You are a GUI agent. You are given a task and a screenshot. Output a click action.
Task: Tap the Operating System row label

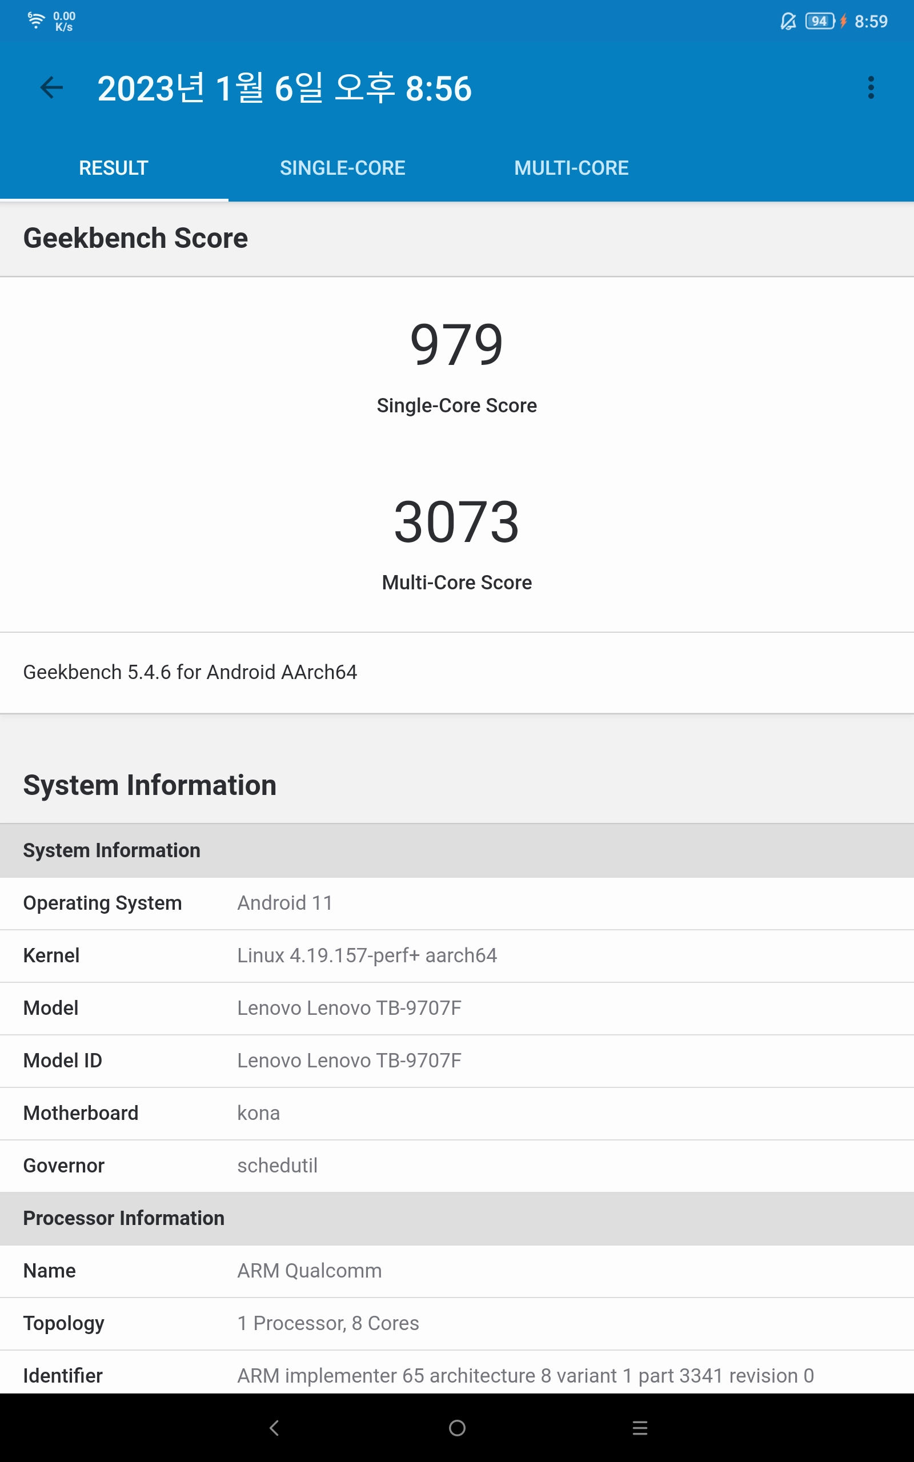[x=102, y=903]
